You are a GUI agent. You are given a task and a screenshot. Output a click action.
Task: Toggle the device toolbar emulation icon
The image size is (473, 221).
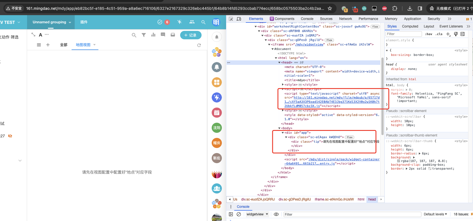[x=239, y=19]
